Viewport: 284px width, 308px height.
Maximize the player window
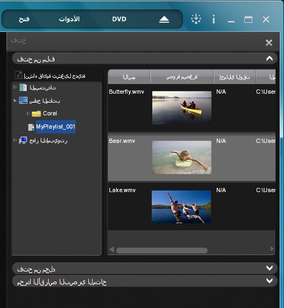tap(248, 20)
